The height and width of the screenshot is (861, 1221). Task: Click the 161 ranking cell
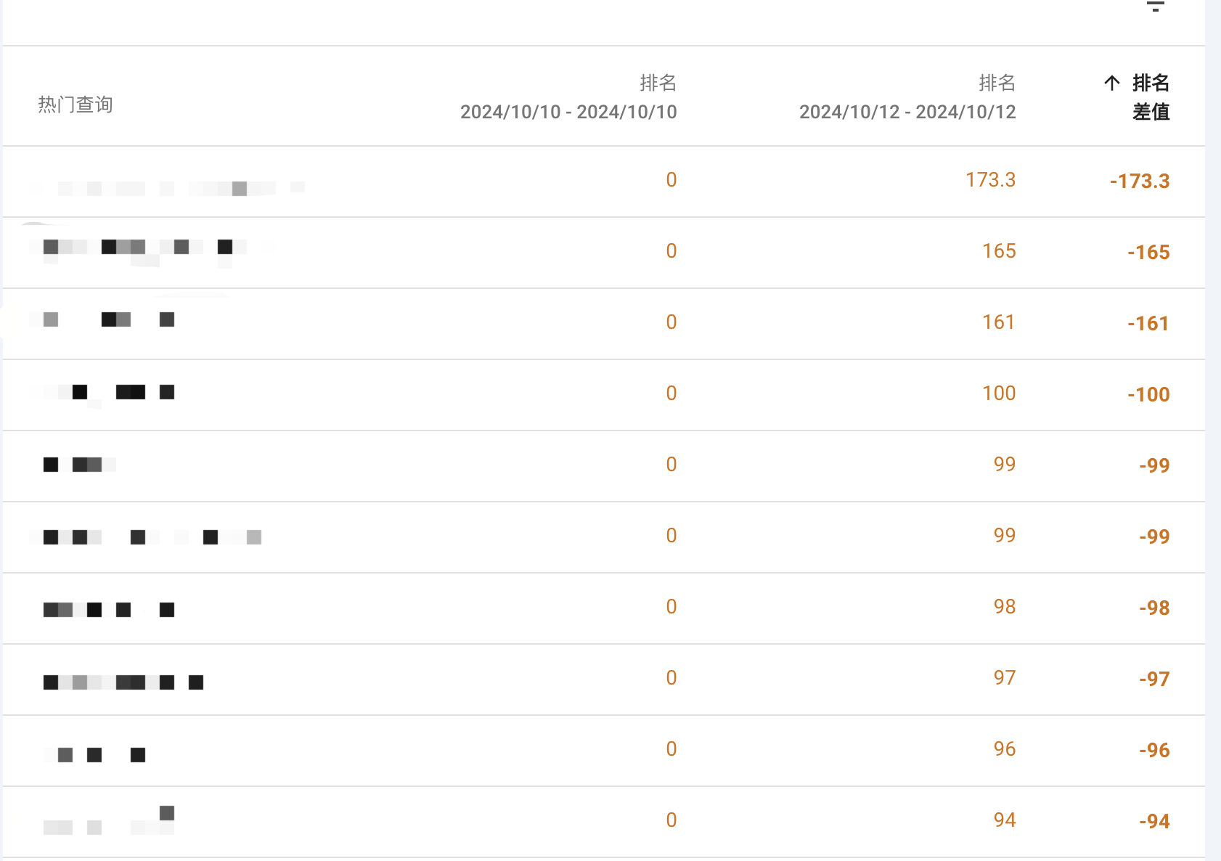click(x=999, y=322)
